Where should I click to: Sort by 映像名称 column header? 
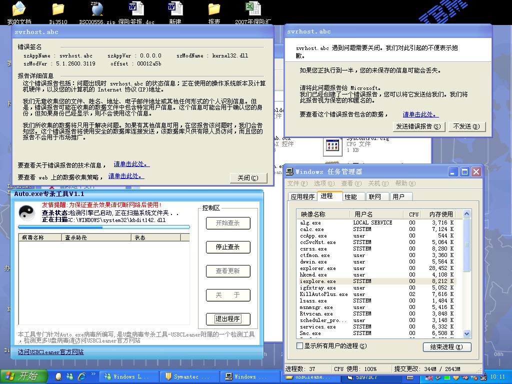coord(323,214)
